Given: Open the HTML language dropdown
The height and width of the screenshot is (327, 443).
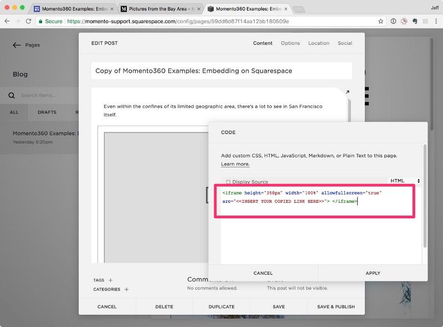Looking at the screenshot, I should (405, 181).
